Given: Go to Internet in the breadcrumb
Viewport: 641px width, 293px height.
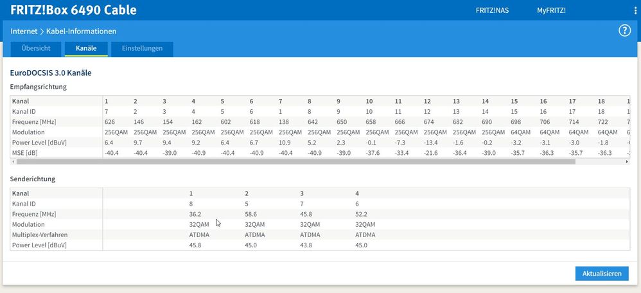Looking at the screenshot, I should [x=24, y=31].
